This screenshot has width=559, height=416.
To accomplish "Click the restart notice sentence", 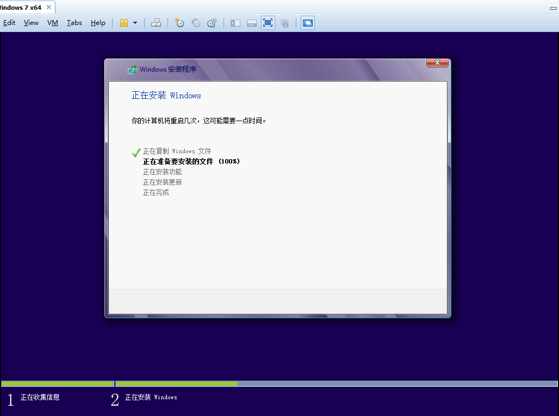I will pos(198,121).
